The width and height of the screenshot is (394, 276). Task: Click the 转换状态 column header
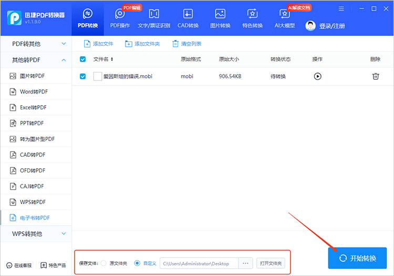point(281,59)
